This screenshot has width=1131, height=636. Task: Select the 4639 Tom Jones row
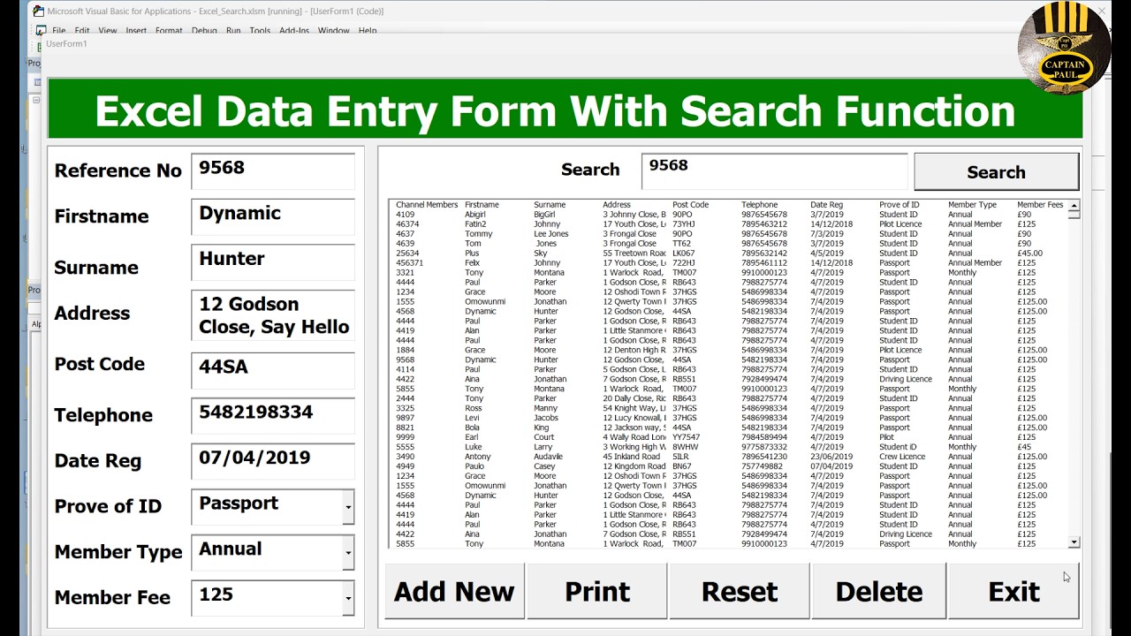coord(729,244)
